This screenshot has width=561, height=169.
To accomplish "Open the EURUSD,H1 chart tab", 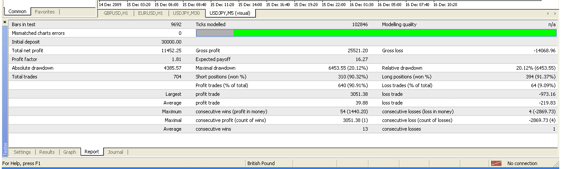I will pyautogui.click(x=150, y=13).
